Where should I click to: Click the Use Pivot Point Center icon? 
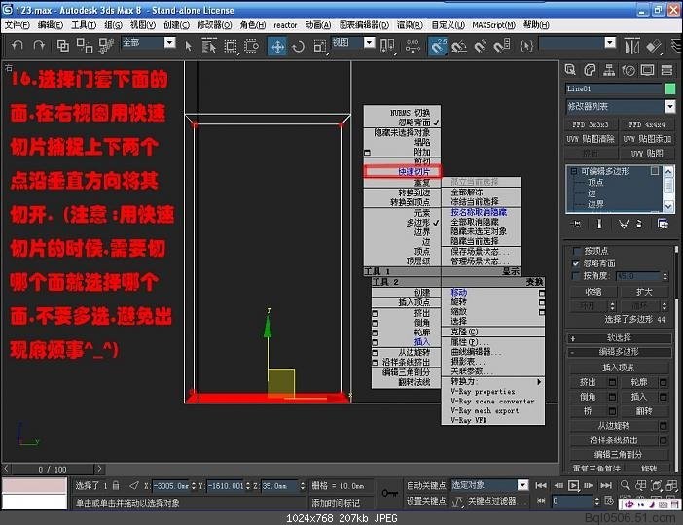[387, 46]
